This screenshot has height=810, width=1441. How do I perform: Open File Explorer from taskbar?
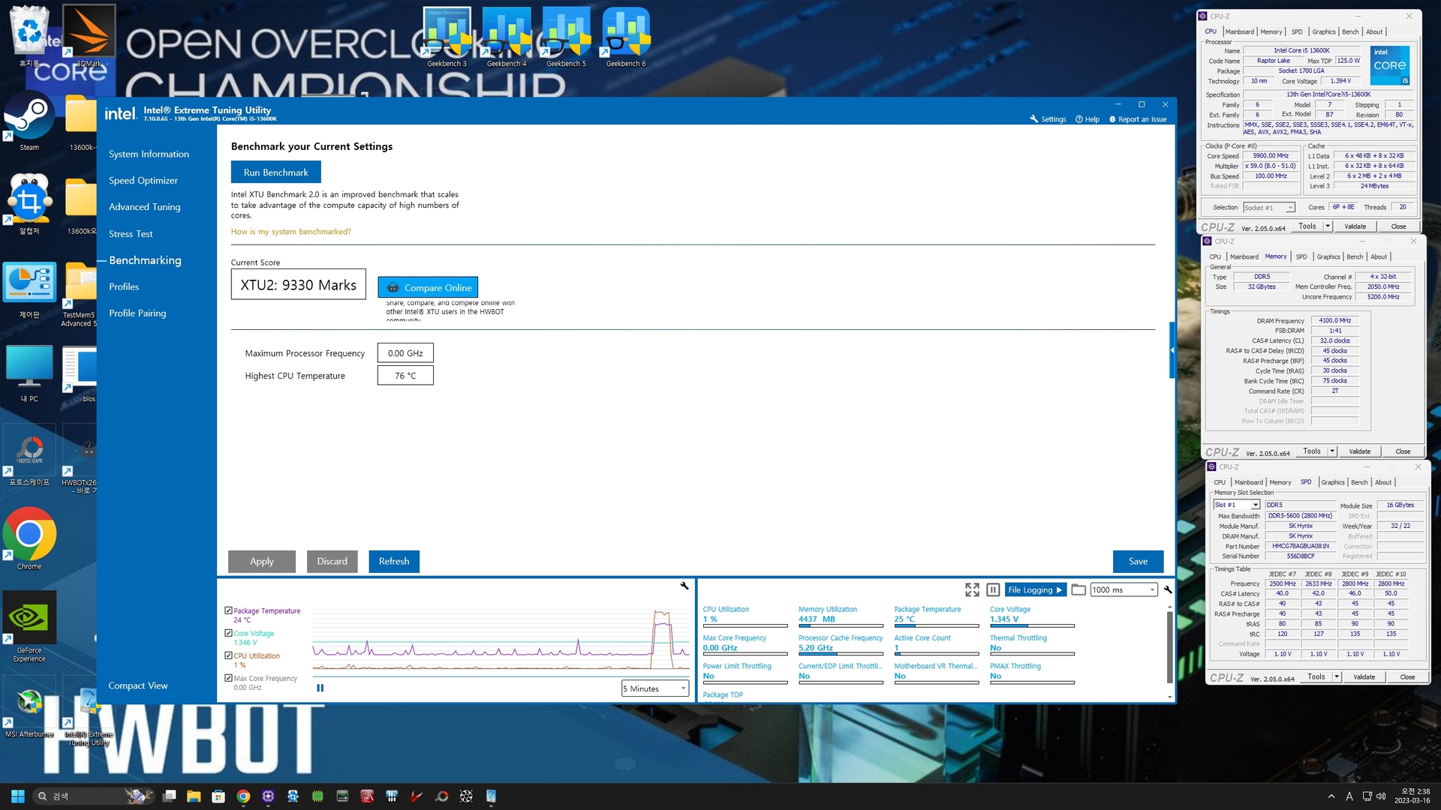194,796
